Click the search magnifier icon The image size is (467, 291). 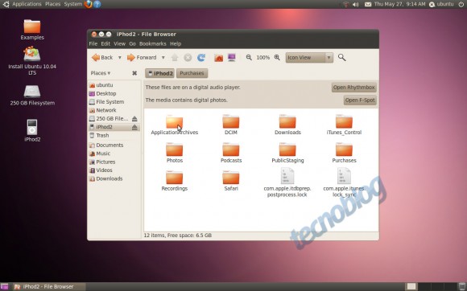pyautogui.click(x=342, y=57)
